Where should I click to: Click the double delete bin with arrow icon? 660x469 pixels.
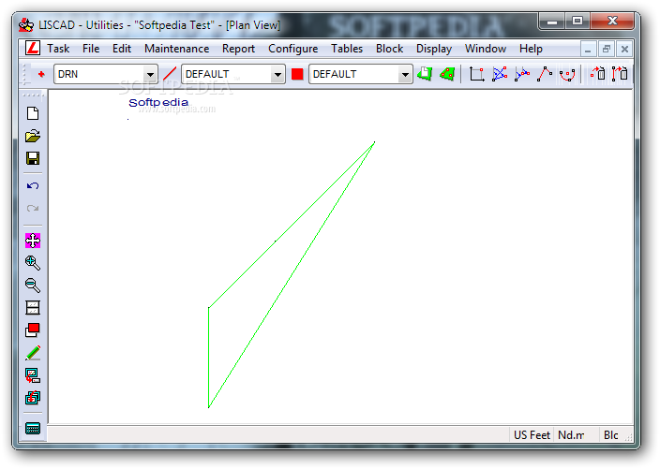(620, 74)
